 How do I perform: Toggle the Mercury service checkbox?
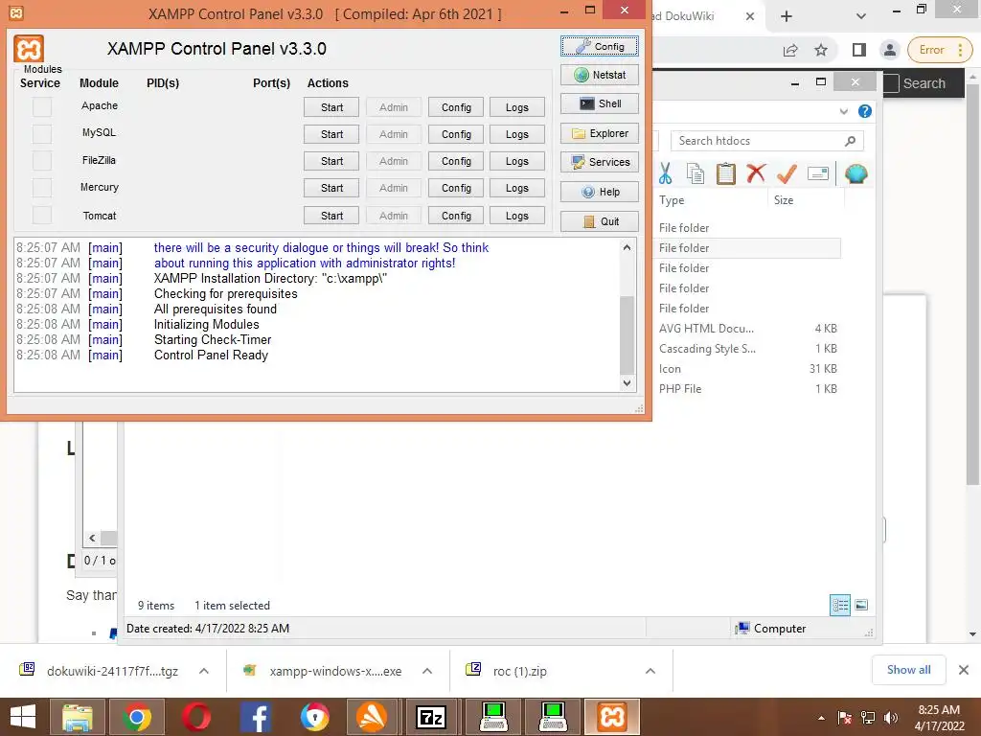42,188
